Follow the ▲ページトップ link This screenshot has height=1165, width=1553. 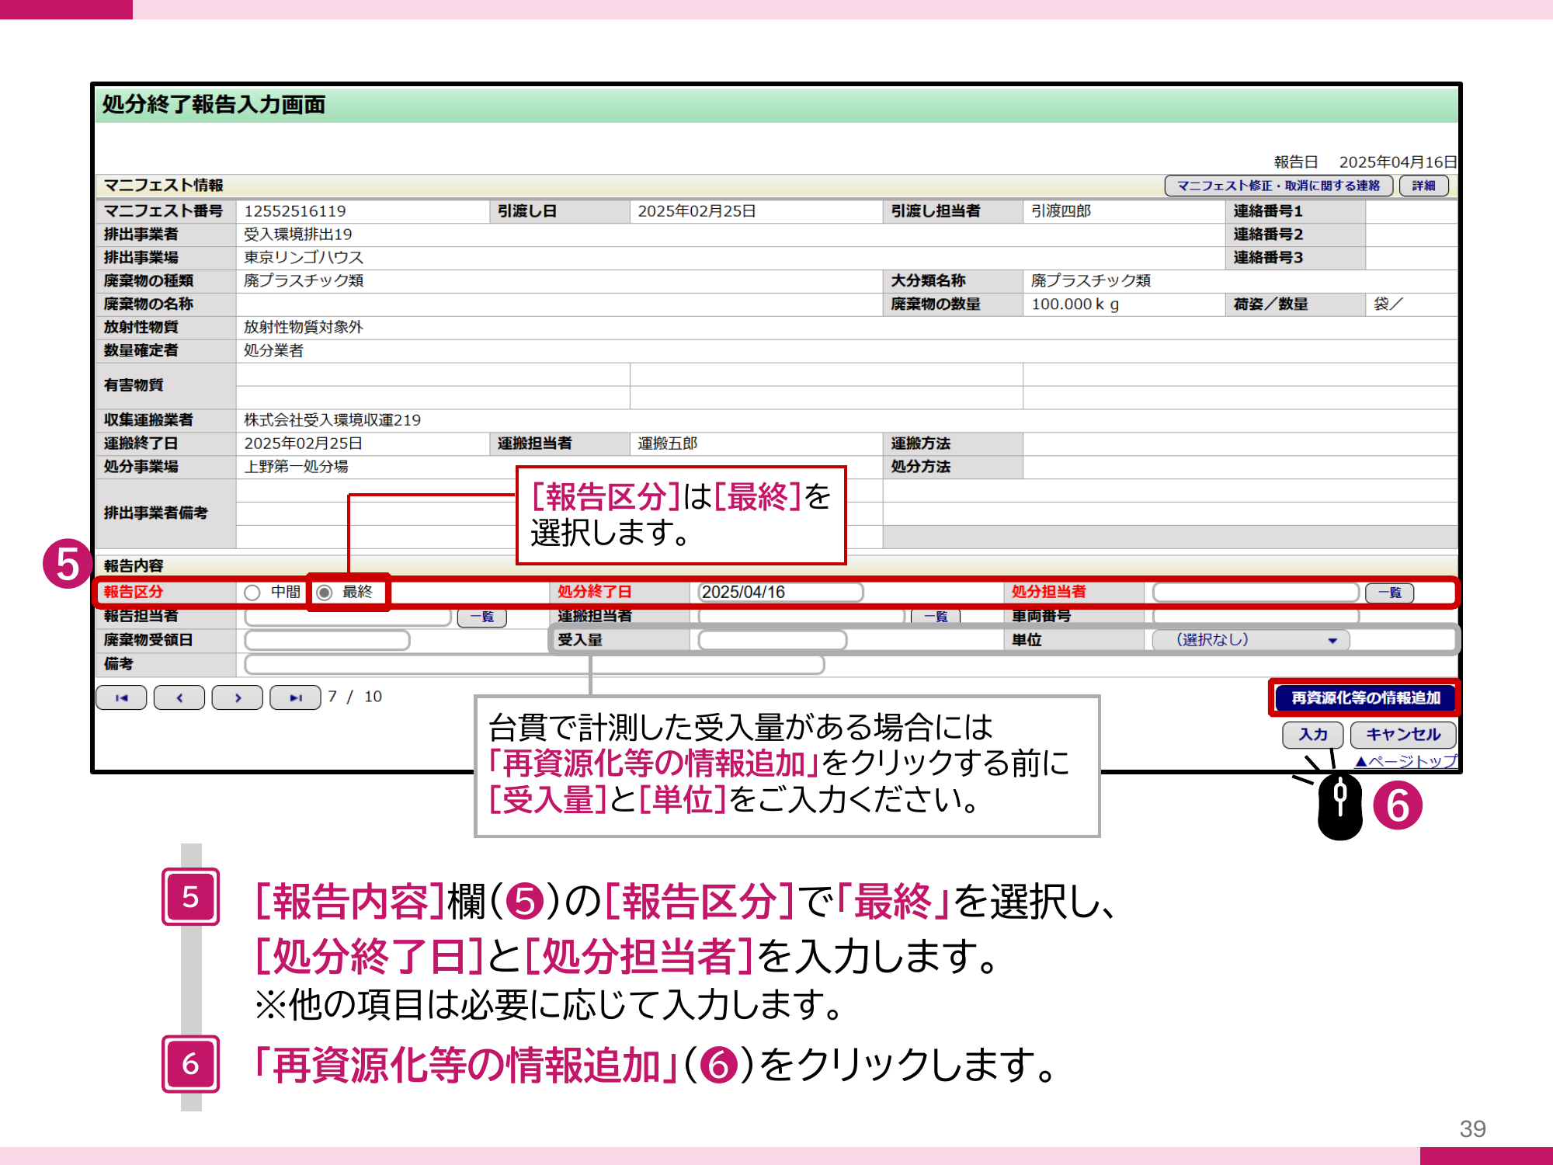[1405, 761]
